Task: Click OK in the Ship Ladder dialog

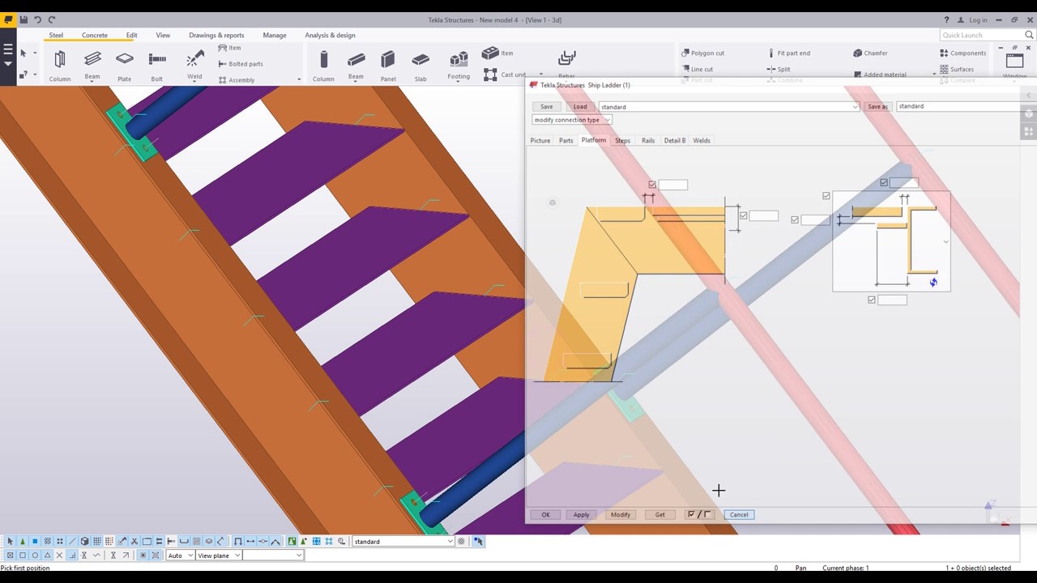Action: coord(546,514)
